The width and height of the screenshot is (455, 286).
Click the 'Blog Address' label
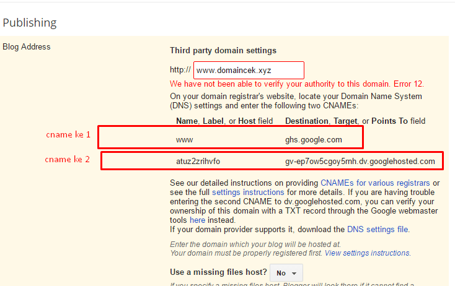click(27, 46)
